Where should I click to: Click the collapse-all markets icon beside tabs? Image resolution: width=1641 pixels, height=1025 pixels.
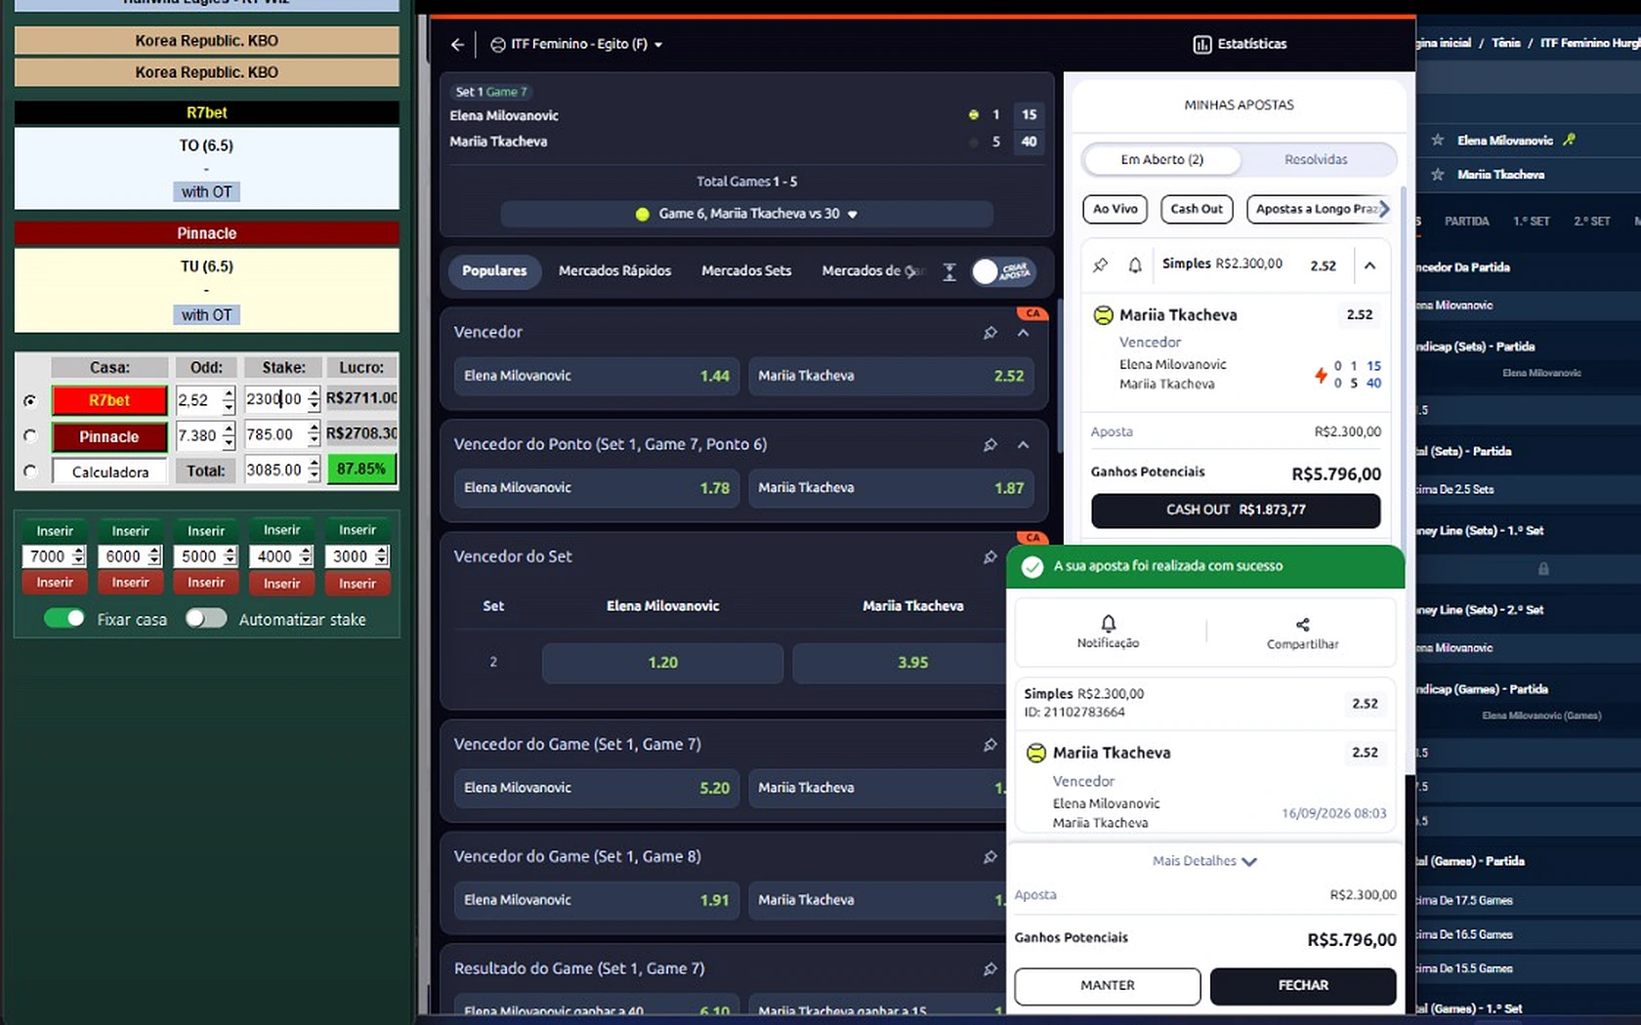(949, 271)
